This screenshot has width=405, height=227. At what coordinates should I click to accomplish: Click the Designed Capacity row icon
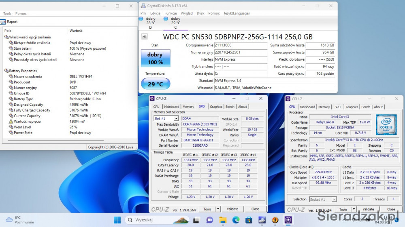pyautogui.click(x=11, y=104)
